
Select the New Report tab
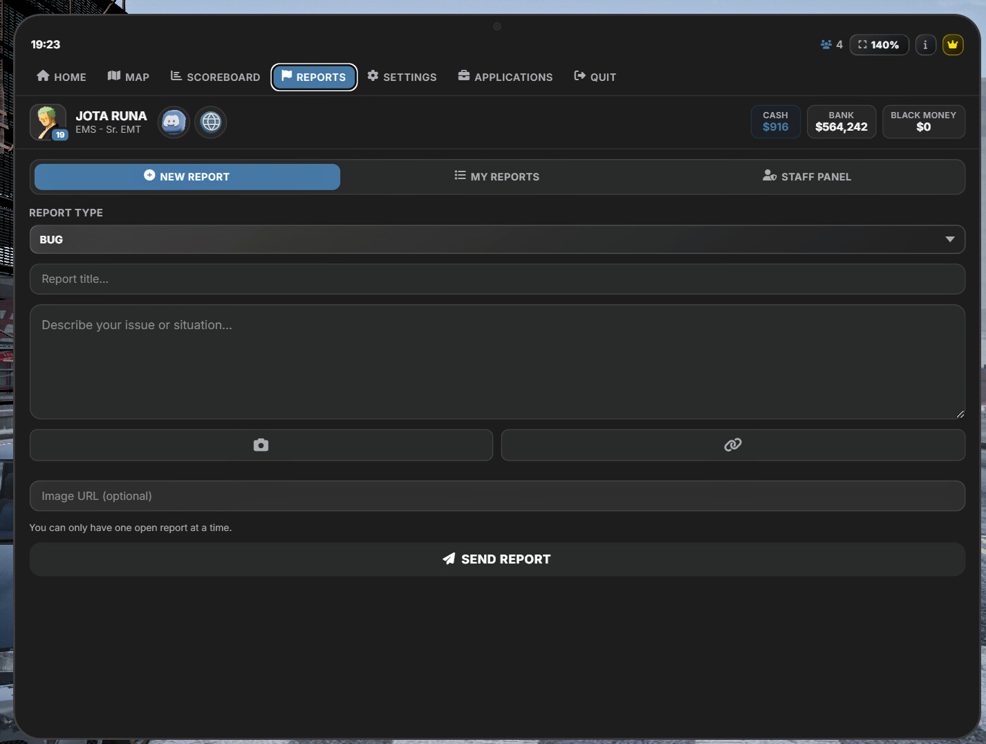(x=187, y=177)
